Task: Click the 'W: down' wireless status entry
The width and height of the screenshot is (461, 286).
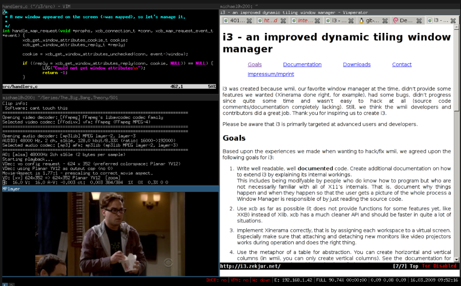Action: click(x=261, y=280)
